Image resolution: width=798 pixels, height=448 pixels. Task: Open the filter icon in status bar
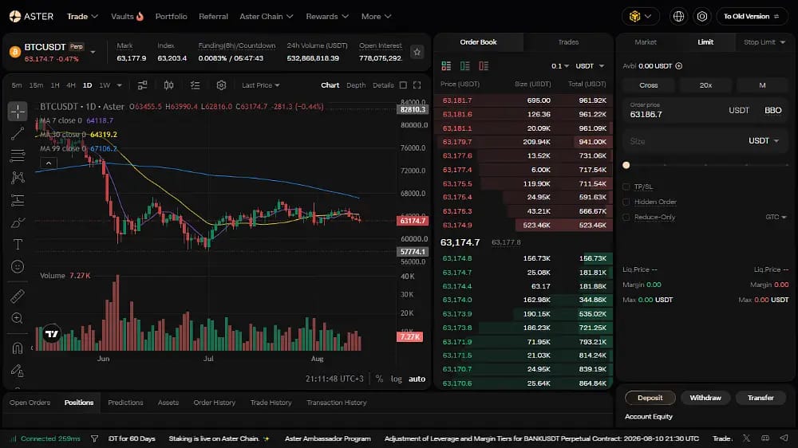pyautogui.click(x=94, y=438)
